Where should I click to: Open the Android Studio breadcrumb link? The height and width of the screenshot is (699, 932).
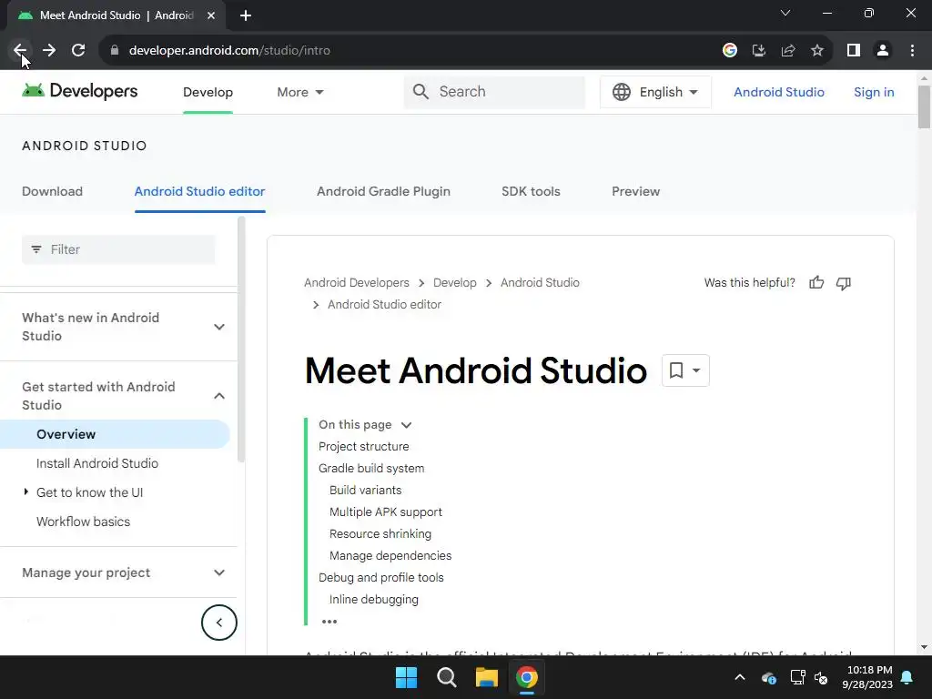540,283
